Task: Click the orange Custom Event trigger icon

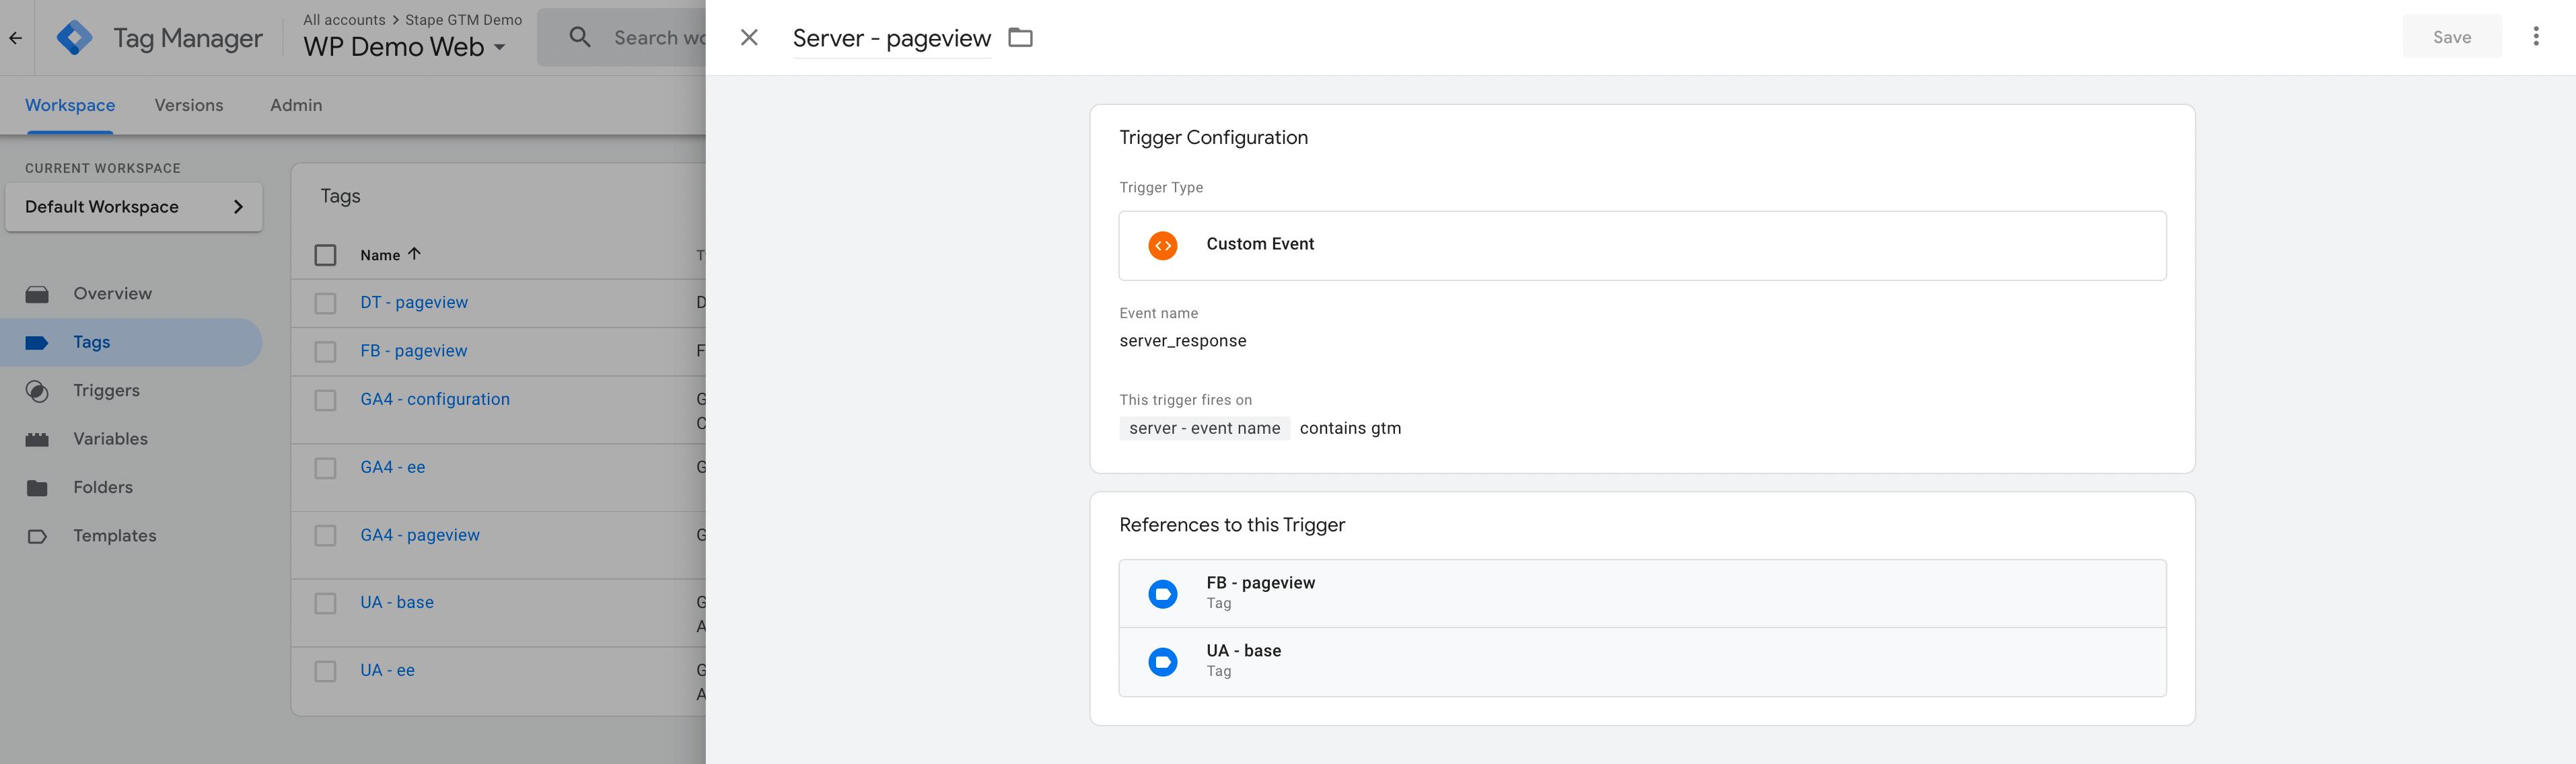Action: (1162, 245)
